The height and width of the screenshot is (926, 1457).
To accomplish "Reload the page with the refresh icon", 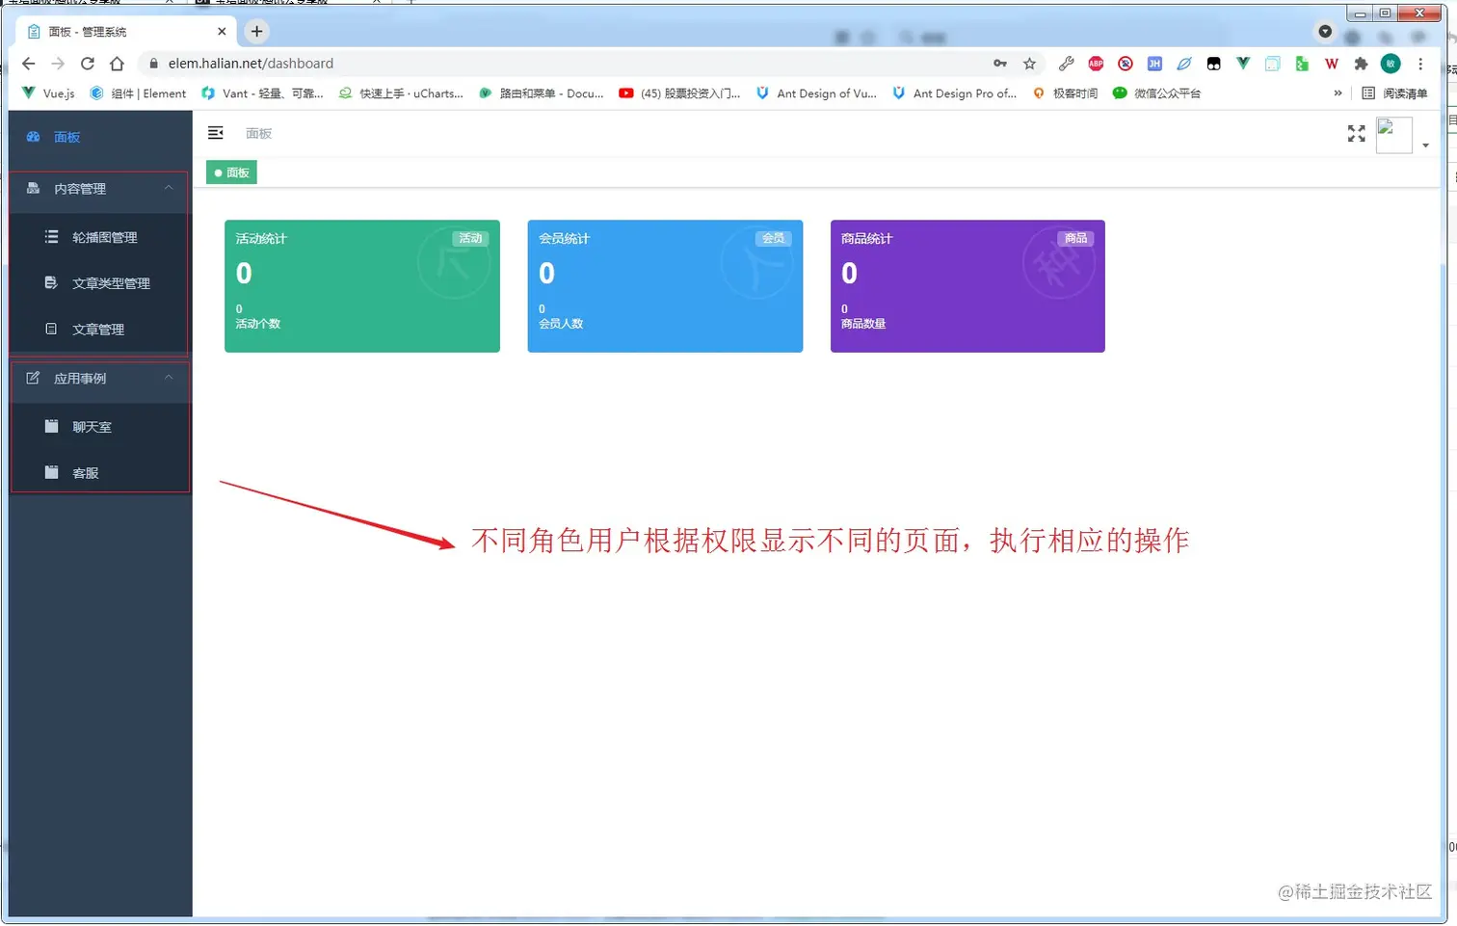I will pyautogui.click(x=87, y=64).
